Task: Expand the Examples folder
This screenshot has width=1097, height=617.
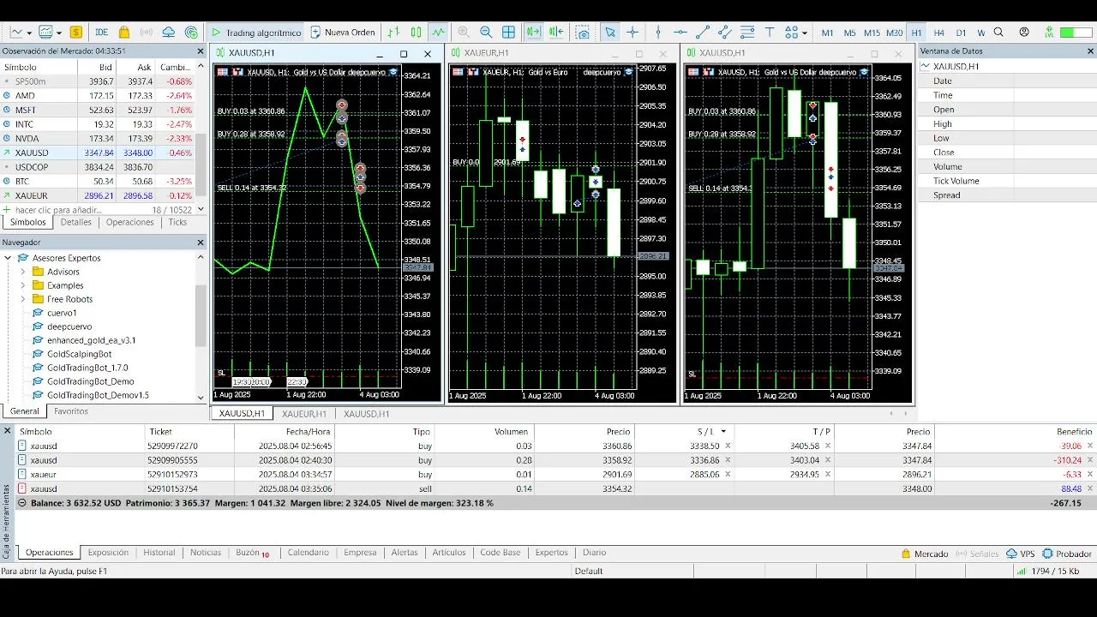Action: coord(23,285)
